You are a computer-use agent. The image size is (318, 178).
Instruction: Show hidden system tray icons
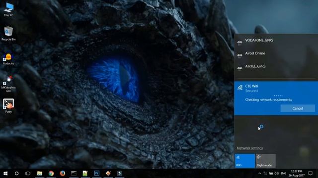pos(260,174)
